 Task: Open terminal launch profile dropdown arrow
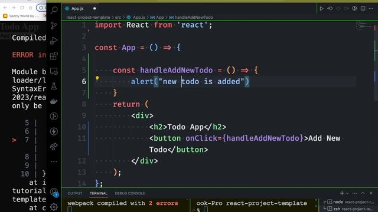[x=347, y=193]
